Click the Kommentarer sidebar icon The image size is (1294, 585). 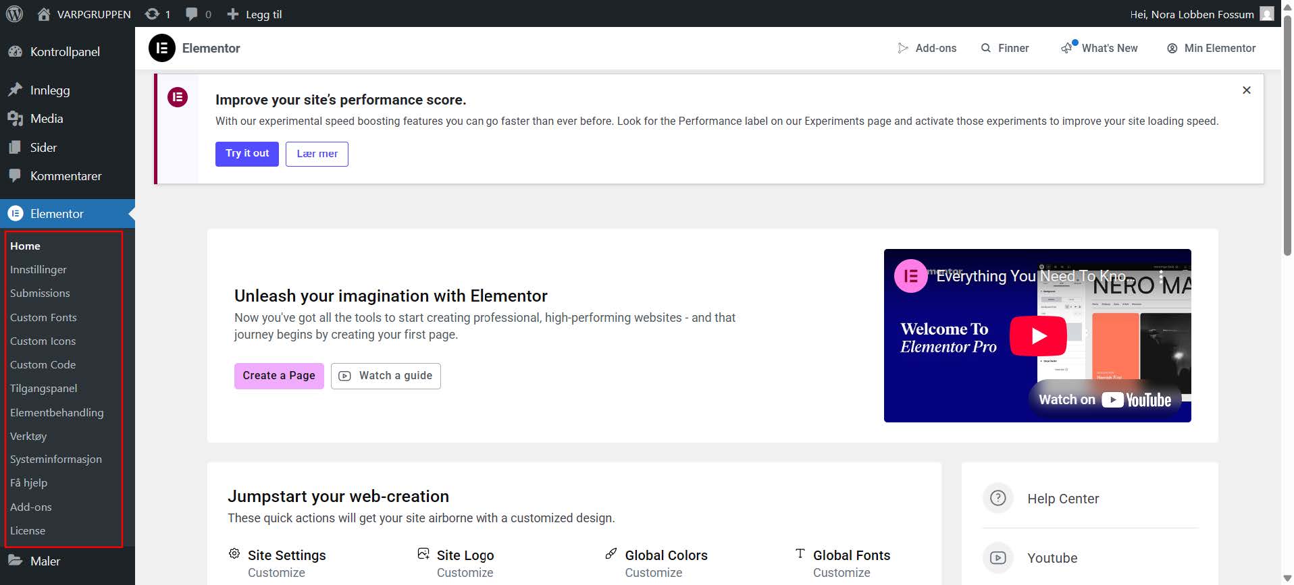(15, 175)
